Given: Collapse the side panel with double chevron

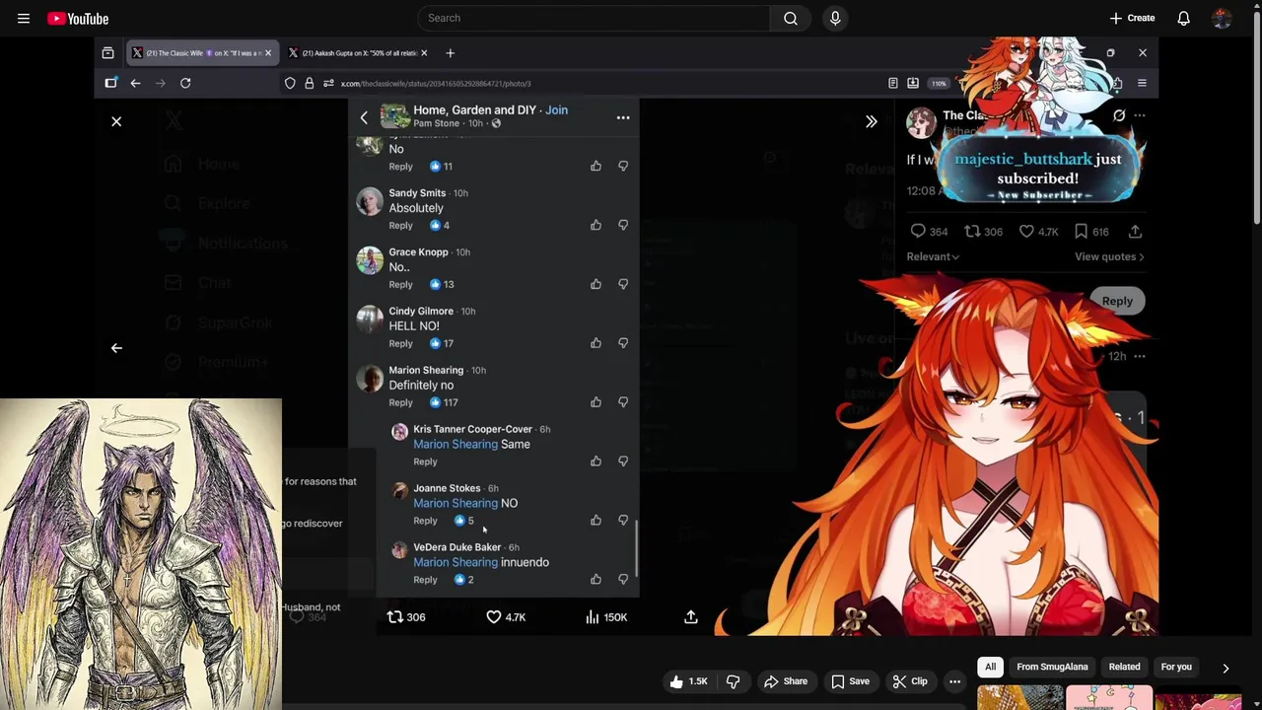Looking at the screenshot, I should (x=872, y=121).
